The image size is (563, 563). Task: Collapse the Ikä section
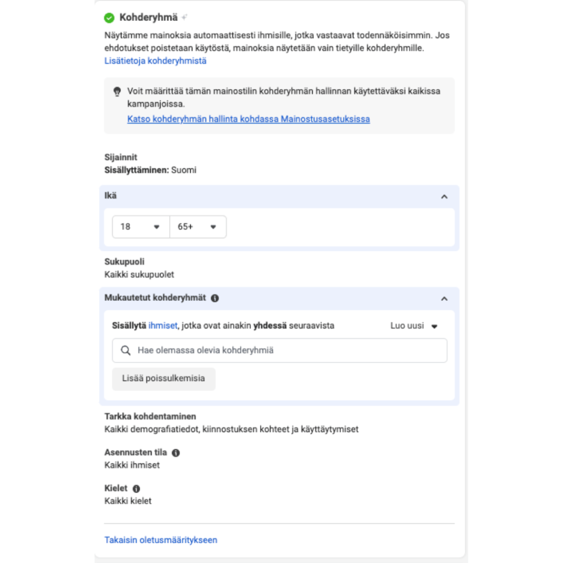444,196
